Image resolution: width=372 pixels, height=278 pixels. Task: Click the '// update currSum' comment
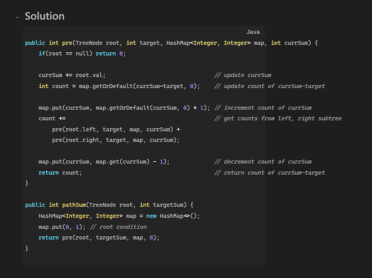pyautogui.click(x=242, y=75)
